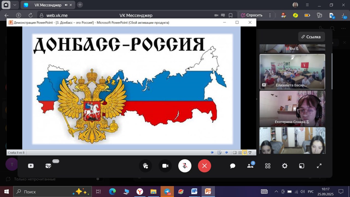Raise hand in the VK call
The height and width of the screenshot is (197, 350).
click(x=145, y=166)
